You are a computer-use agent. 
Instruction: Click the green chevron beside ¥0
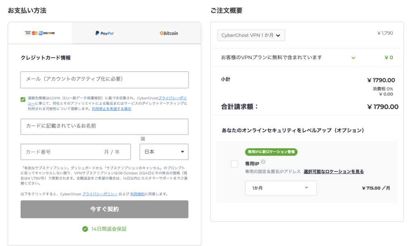353,58
